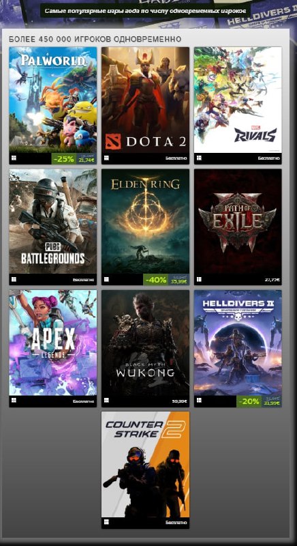Click the Elden Ring cover image
297x546 pixels.
point(145,221)
